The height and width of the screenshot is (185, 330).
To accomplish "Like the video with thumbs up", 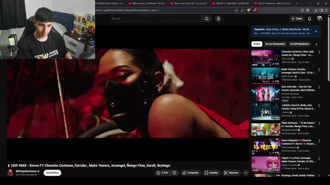I will [162, 173].
